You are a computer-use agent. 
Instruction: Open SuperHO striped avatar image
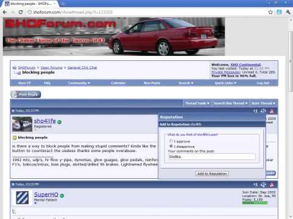point(22,198)
